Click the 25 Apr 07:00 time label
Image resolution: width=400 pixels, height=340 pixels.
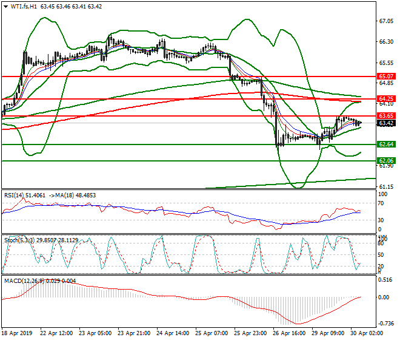click(212, 333)
